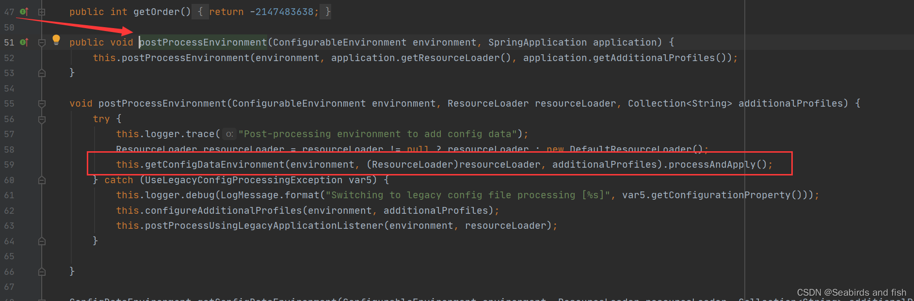Click the return keyword on line 47

point(226,12)
